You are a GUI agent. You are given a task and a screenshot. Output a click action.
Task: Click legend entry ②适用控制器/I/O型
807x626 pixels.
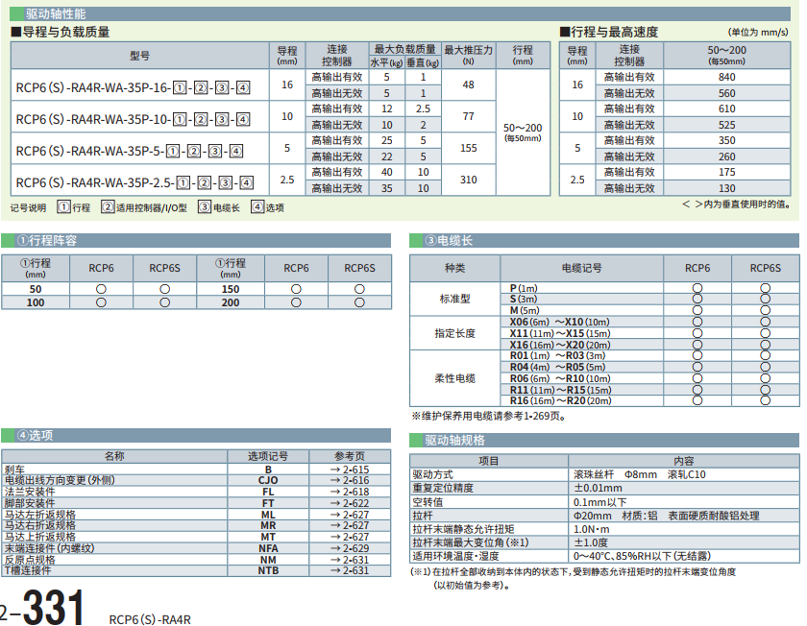pos(144,207)
